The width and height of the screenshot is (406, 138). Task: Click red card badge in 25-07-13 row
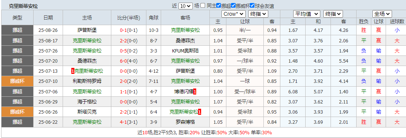[x=72, y=71]
